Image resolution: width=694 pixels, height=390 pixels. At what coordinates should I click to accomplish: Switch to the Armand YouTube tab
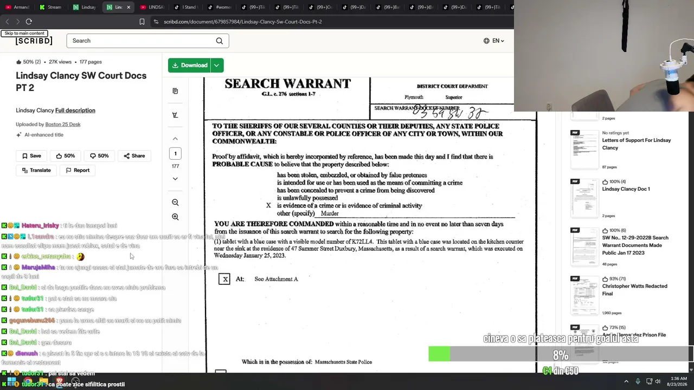(x=17, y=7)
